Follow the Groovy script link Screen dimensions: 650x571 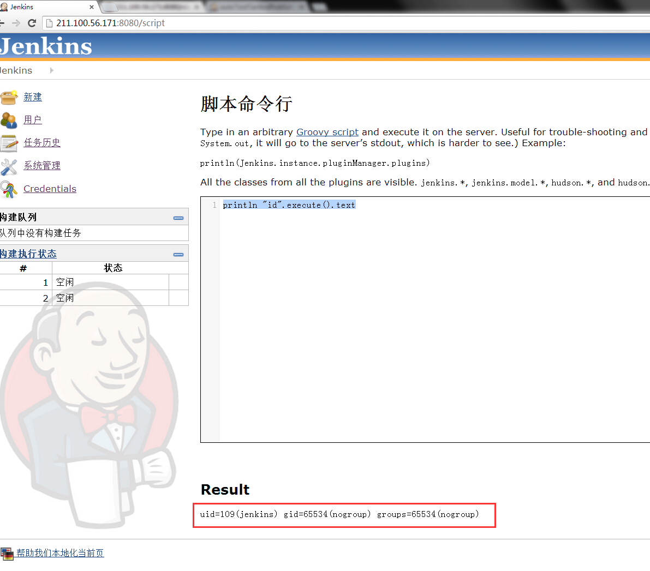(x=327, y=132)
